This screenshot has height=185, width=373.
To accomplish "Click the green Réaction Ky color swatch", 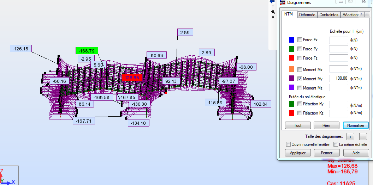I will point(291,104).
